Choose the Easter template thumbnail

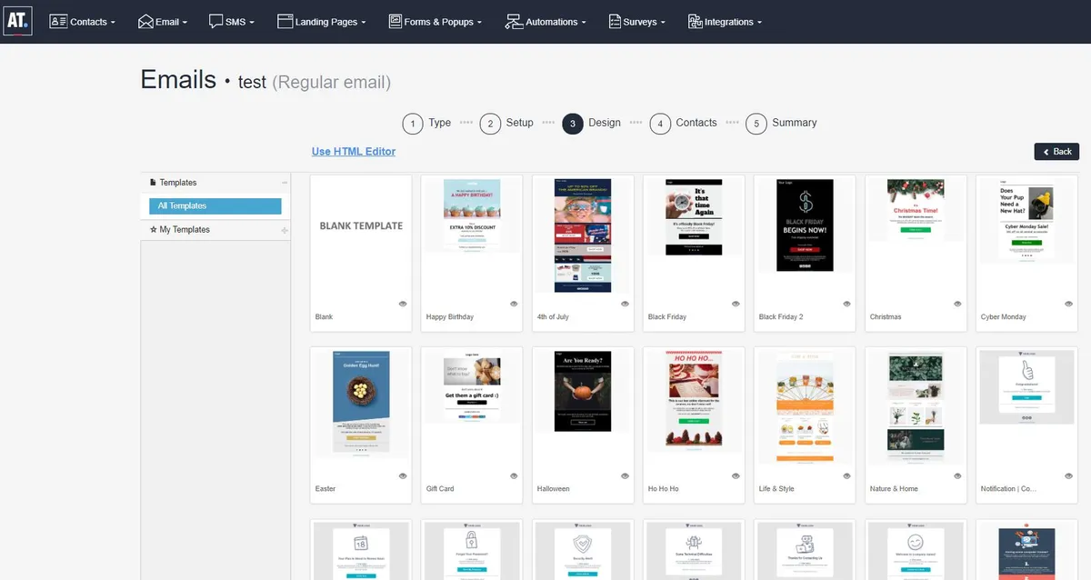[x=361, y=404]
